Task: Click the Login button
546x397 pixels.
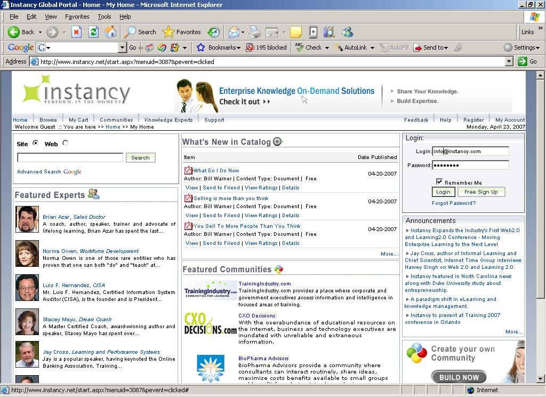Action: pyautogui.click(x=443, y=192)
